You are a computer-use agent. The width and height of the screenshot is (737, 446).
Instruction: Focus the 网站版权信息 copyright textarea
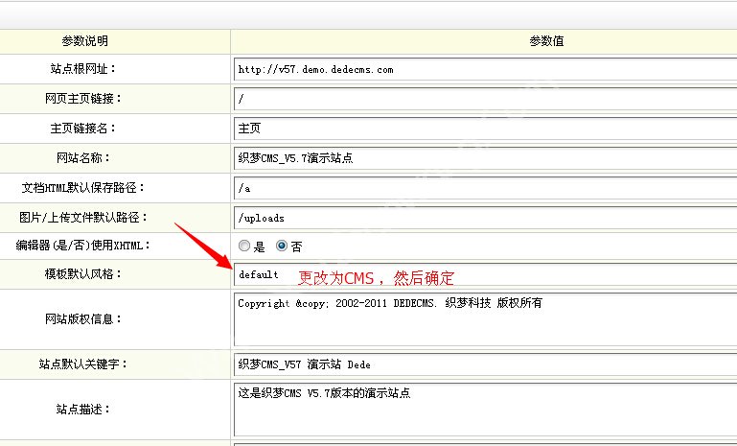click(484, 319)
